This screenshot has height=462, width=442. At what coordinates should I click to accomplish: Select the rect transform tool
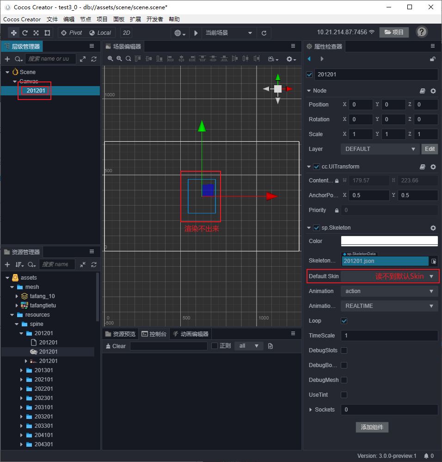47,33
